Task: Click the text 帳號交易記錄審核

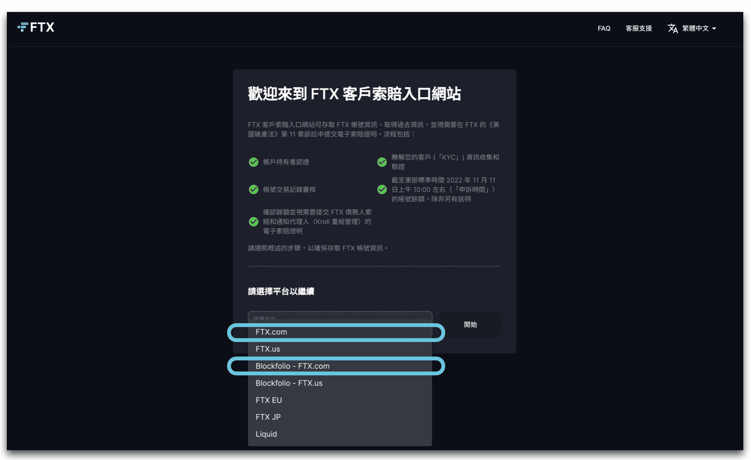Action: 289,189
